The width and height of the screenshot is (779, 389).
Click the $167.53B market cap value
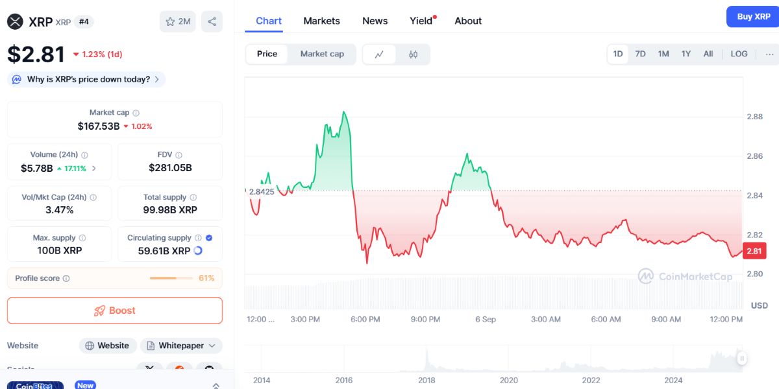(99, 126)
